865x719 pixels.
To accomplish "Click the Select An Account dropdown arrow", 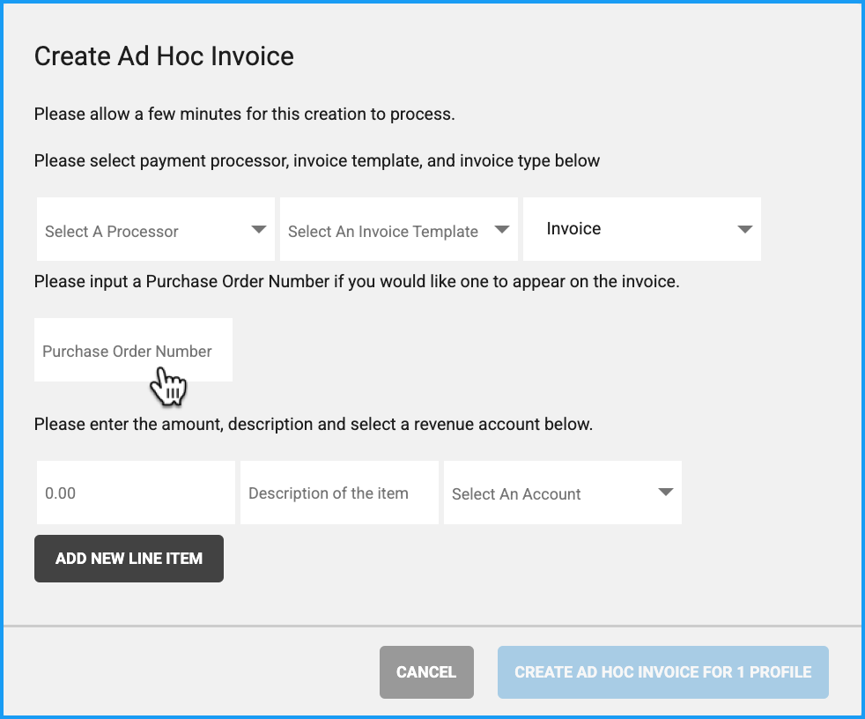I will [x=665, y=493].
